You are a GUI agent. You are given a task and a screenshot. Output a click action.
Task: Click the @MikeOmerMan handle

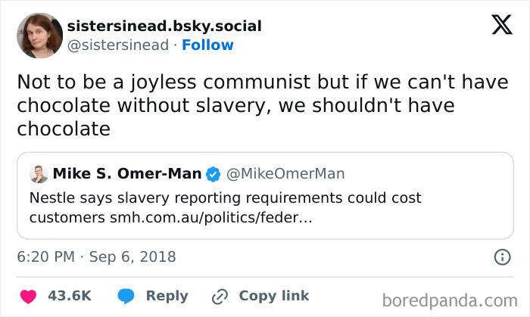click(x=285, y=174)
